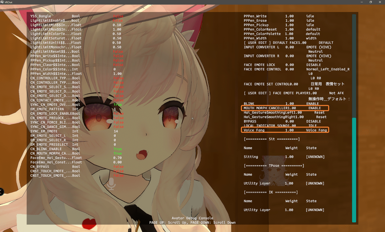Click the Sitting layer name

pyautogui.click(x=251, y=157)
